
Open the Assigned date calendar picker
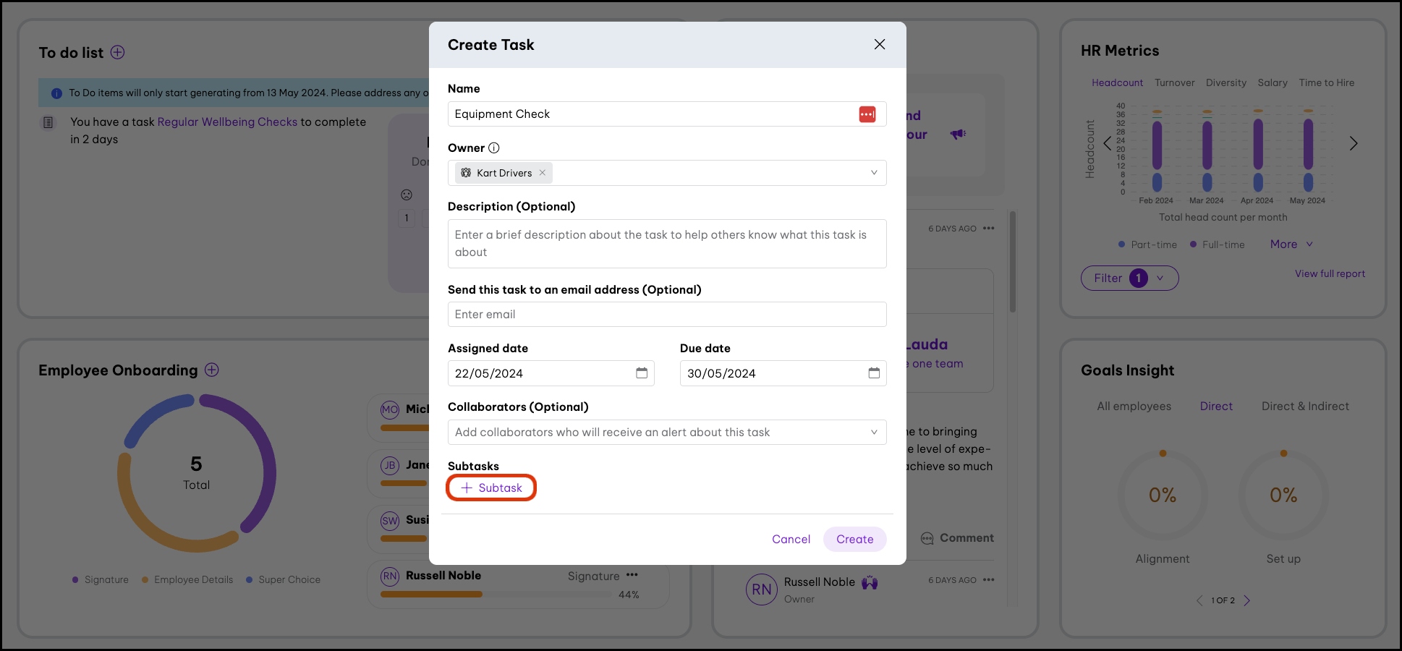(x=642, y=373)
